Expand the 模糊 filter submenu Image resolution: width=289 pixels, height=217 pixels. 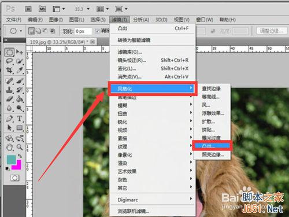tap(153, 105)
